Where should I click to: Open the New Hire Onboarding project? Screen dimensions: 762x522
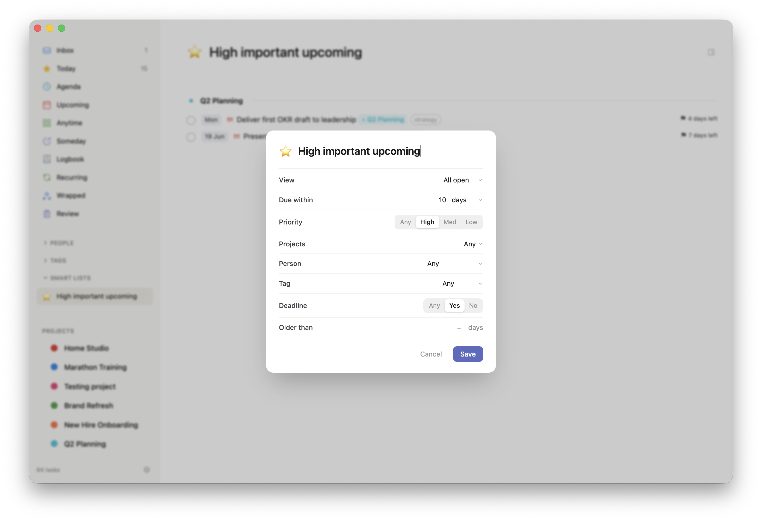tap(95, 425)
